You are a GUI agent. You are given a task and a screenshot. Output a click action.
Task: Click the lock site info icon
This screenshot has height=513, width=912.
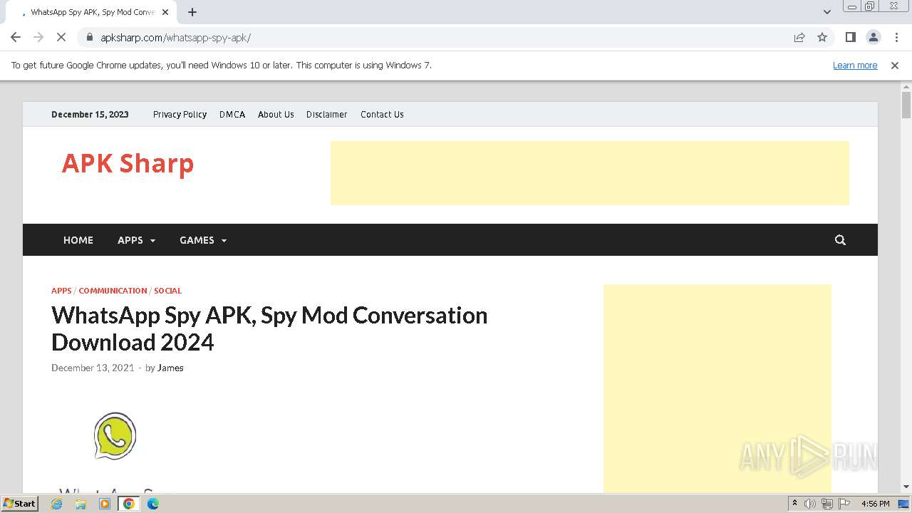click(90, 37)
